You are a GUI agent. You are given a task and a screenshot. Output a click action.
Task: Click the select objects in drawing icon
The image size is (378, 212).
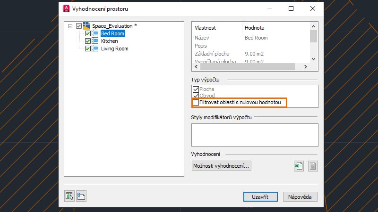pyautogui.click(x=69, y=196)
